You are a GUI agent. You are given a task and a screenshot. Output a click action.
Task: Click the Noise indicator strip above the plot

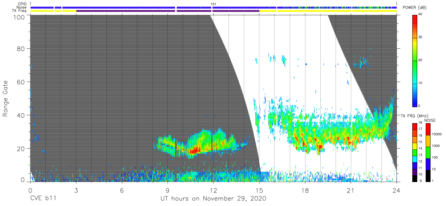coord(214,7)
